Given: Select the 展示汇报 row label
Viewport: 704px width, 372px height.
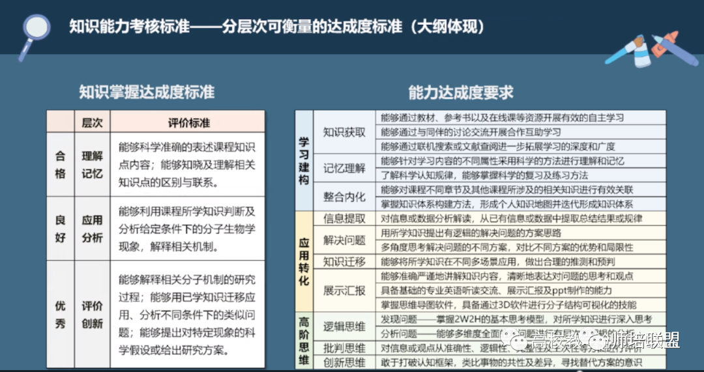Looking at the screenshot, I should 344,290.
